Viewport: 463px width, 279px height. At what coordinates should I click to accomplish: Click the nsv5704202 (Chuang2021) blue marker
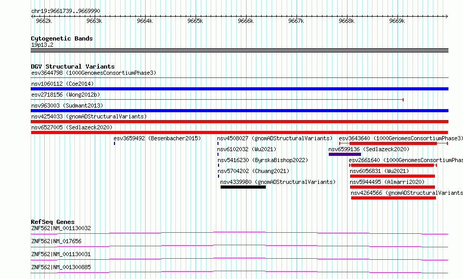pyautogui.click(x=218, y=176)
